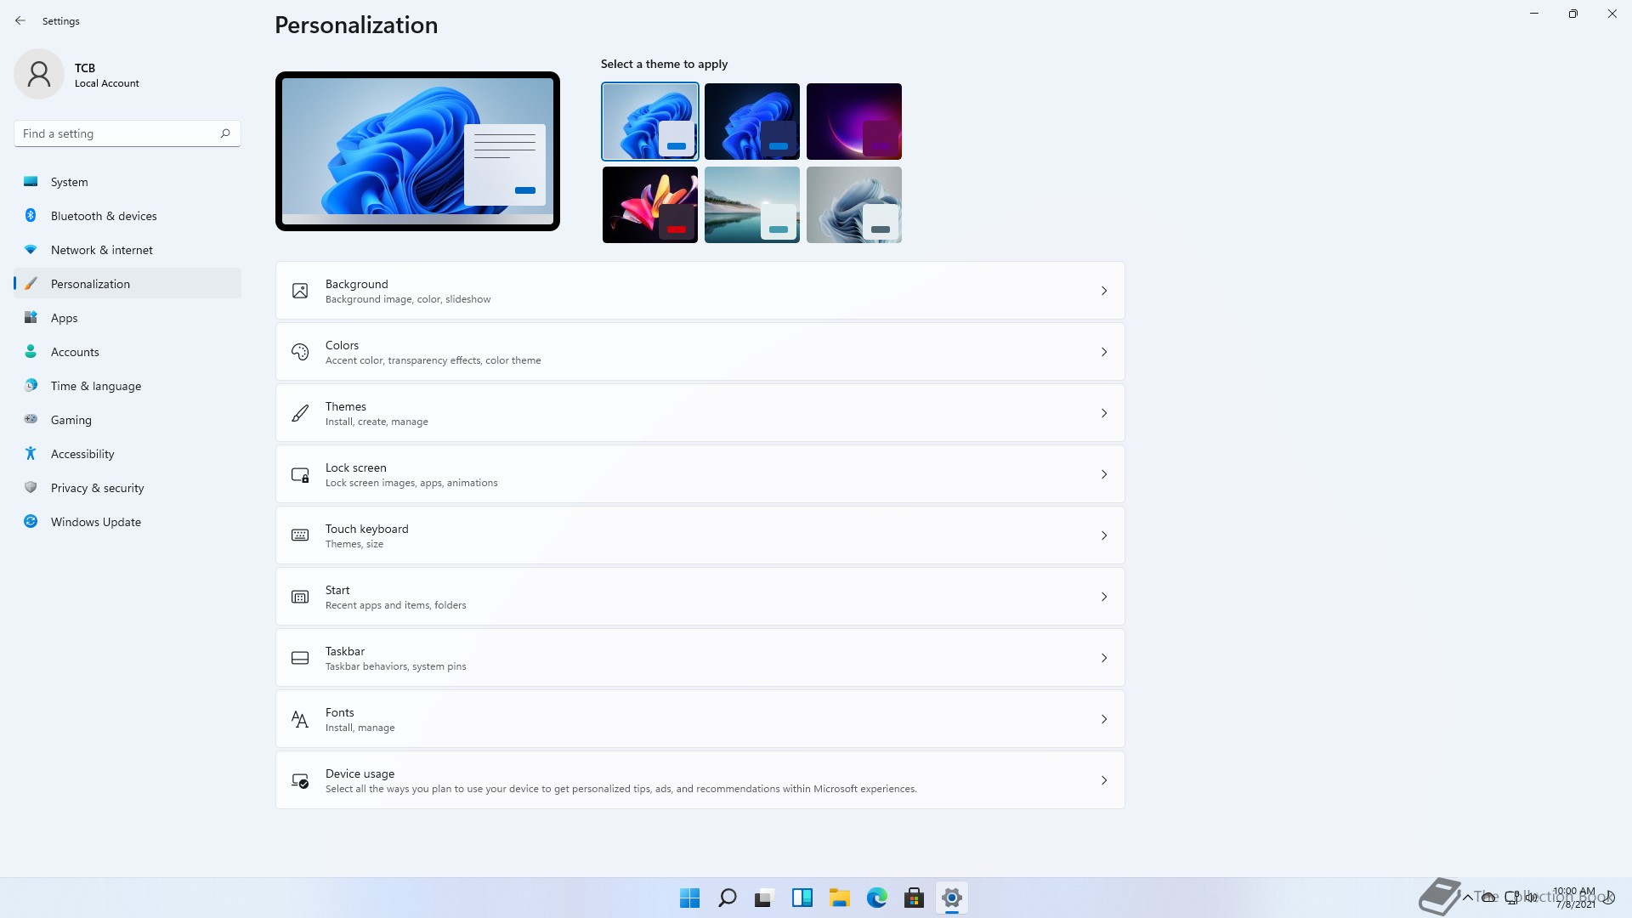
Task: Click the Lock screen icon
Action: click(x=300, y=474)
